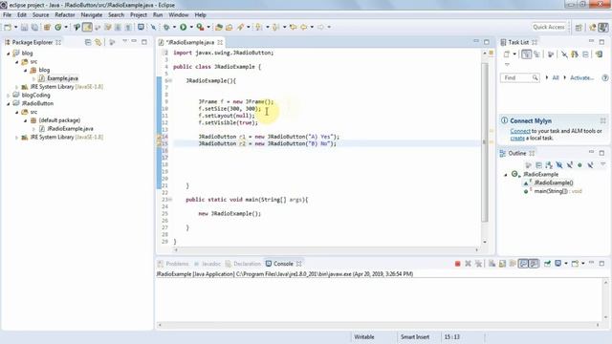Click the help question-mark icon in Task List

(605, 78)
